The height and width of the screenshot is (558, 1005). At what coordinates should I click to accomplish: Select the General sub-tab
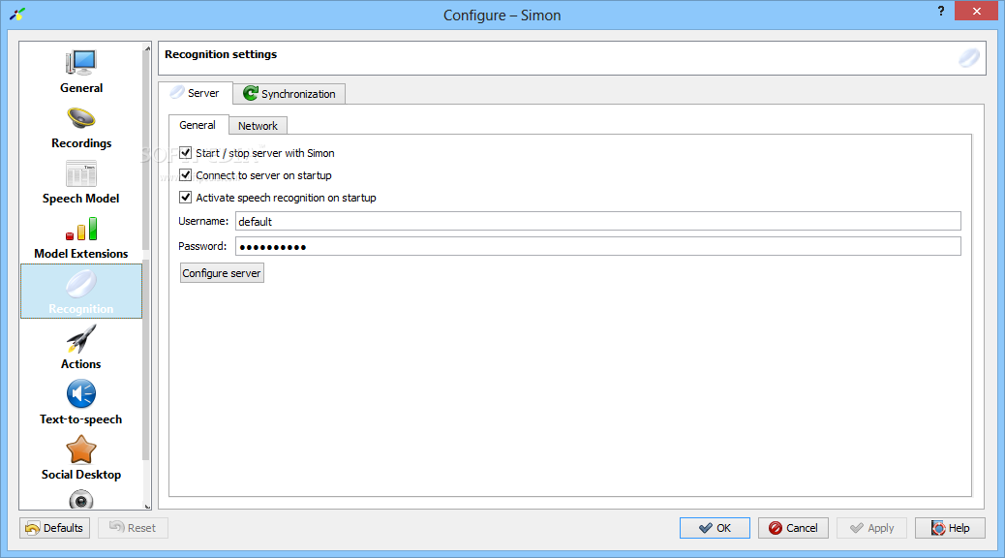198,125
